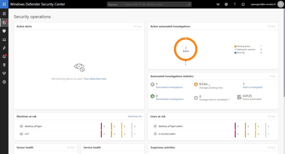This screenshot has height=154, width=285.
Task: Open the Advanced hunting icon in sidebar
Action: [4, 65]
